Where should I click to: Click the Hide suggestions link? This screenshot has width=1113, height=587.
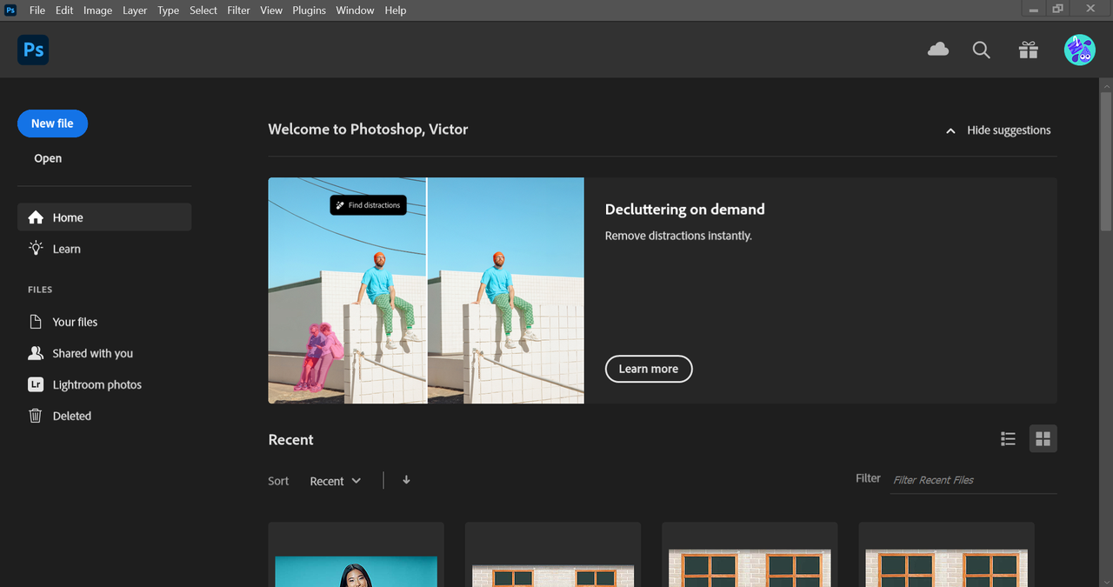[x=1009, y=130]
